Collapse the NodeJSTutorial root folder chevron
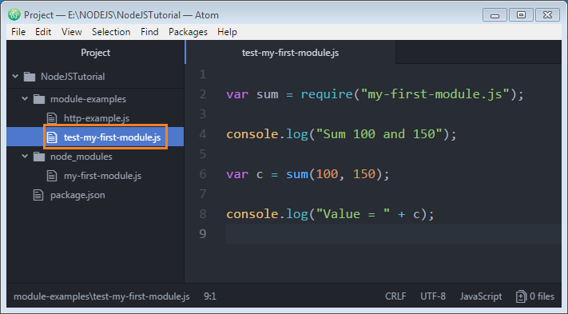 click(15, 77)
